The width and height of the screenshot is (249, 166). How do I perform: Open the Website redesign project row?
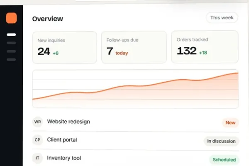(136, 122)
